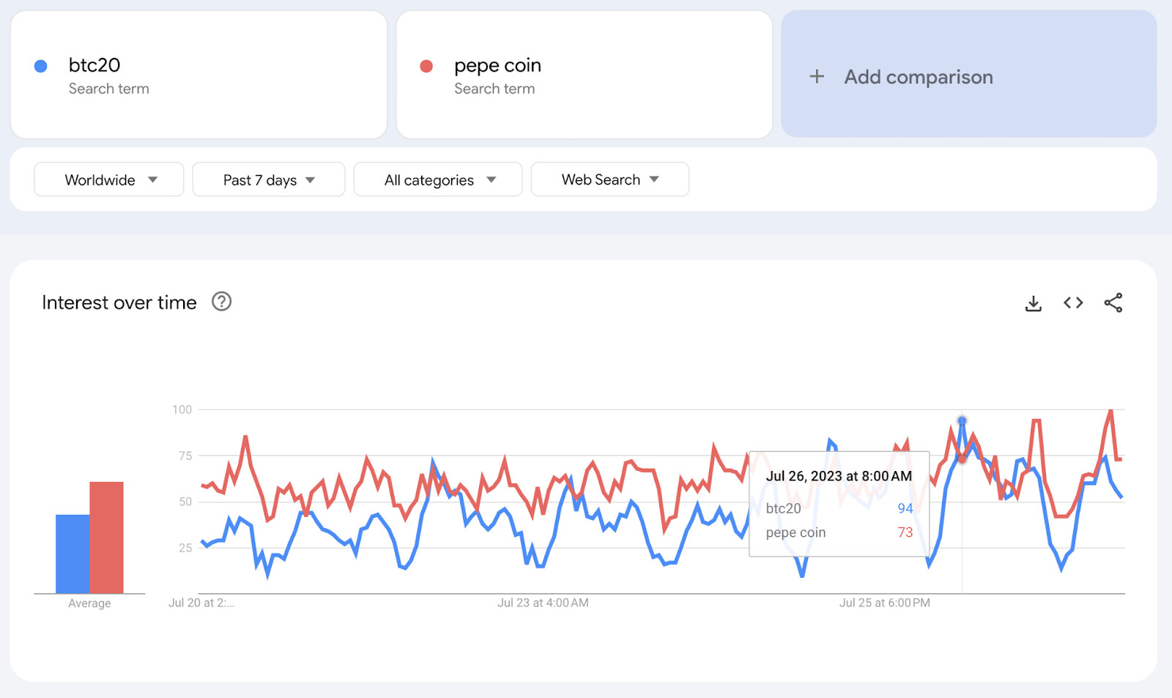The height and width of the screenshot is (698, 1172).
Task: Open the embed code icon
Action: tap(1073, 303)
